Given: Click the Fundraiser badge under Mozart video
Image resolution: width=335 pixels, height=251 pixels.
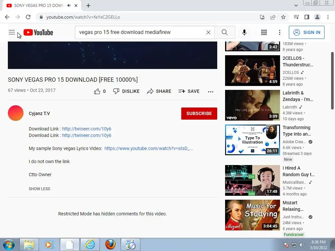Looking at the screenshot, I should click(x=294, y=234).
